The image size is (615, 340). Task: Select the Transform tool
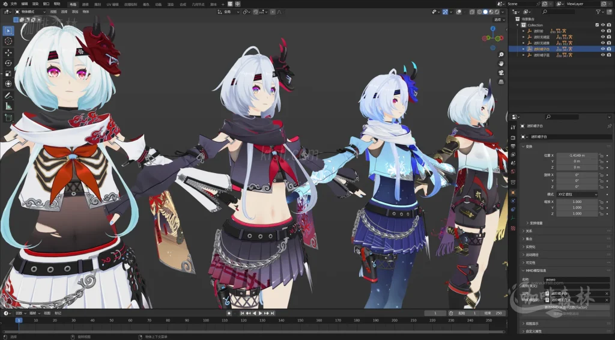(x=8, y=84)
